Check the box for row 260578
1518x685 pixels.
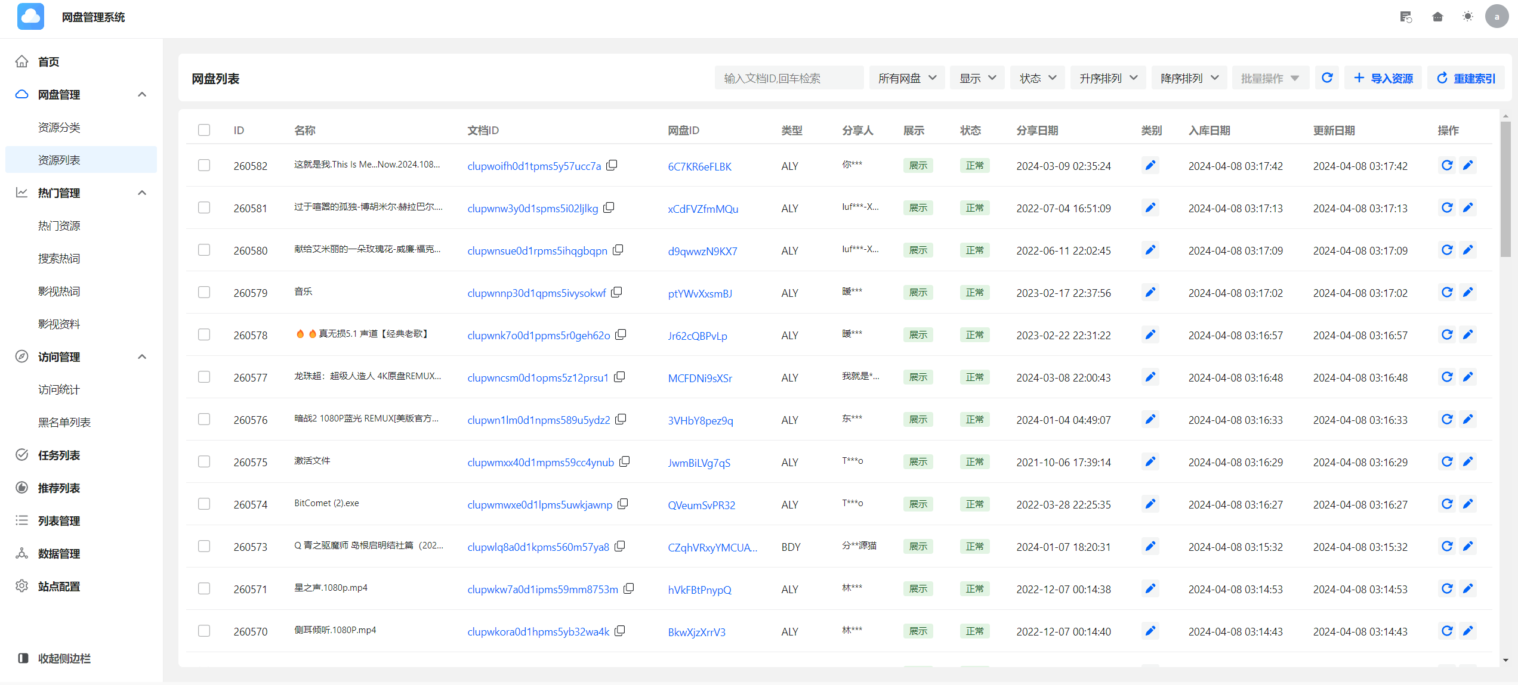204,334
